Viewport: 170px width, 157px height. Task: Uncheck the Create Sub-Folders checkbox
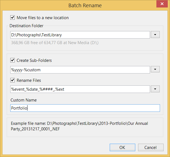click(x=12, y=60)
